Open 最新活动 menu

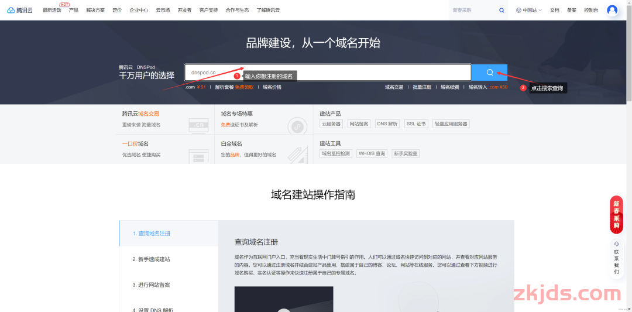52,10
